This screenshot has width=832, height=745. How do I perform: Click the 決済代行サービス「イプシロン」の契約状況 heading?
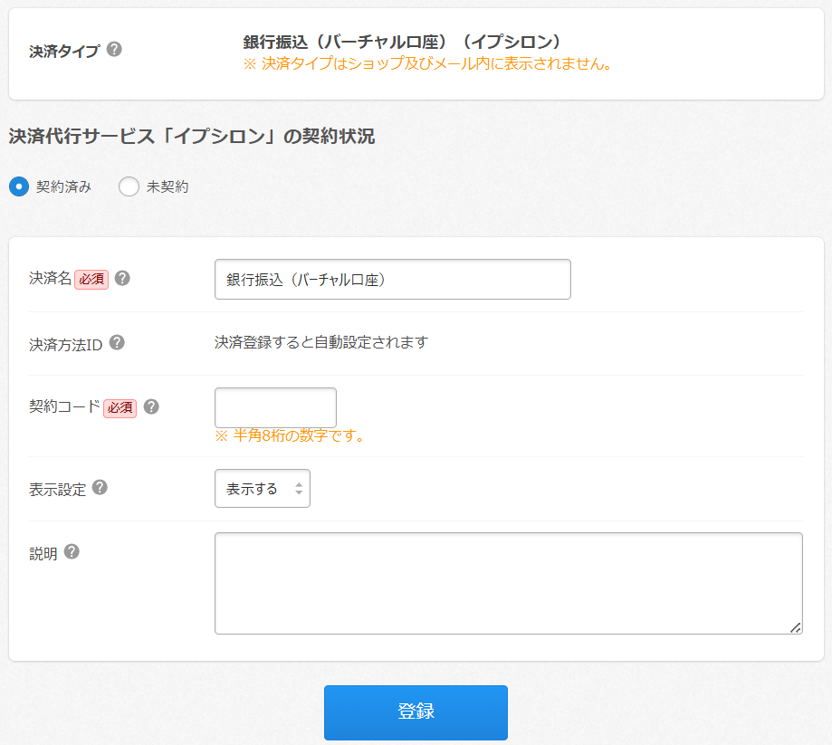tap(191, 137)
